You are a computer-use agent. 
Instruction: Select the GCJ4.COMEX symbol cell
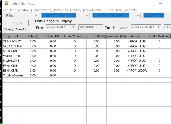13,46
